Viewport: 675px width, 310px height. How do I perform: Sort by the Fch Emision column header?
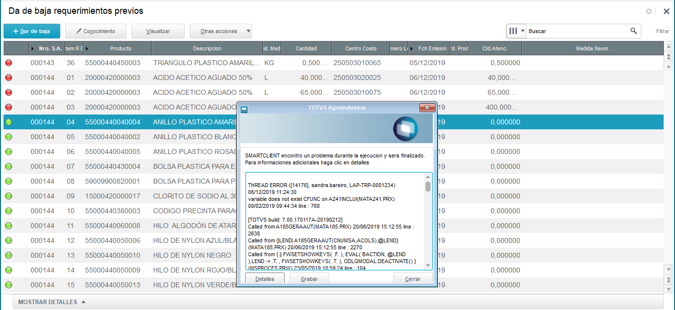(x=428, y=48)
